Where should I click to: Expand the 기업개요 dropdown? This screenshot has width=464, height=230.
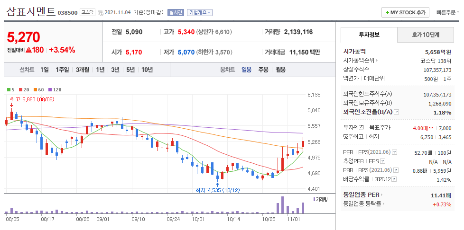click(x=199, y=12)
